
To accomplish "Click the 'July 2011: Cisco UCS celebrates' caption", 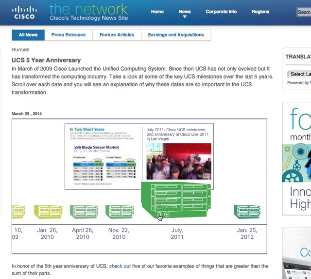I will [x=177, y=134].
